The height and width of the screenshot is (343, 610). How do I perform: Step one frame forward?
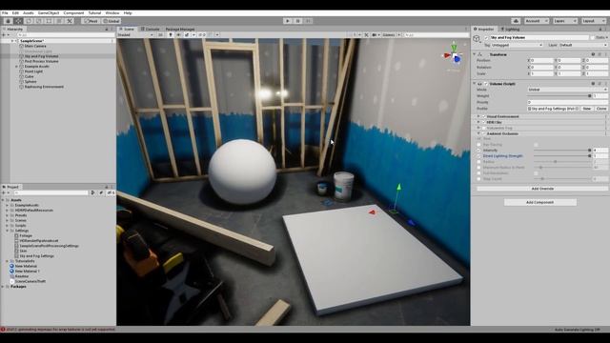tap(308, 21)
